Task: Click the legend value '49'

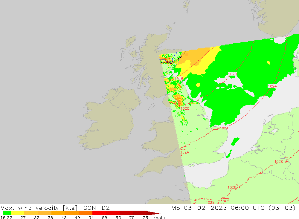Action: point(77,217)
